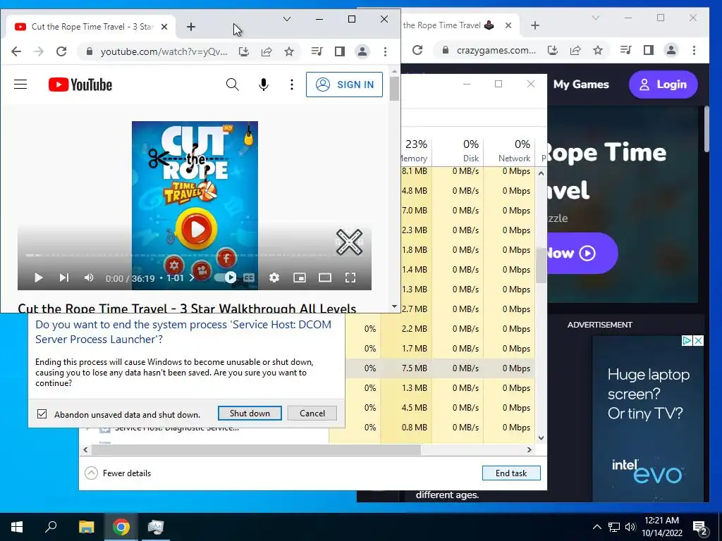Open Windows Start menu
722x541 pixels.
tap(17, 527)
